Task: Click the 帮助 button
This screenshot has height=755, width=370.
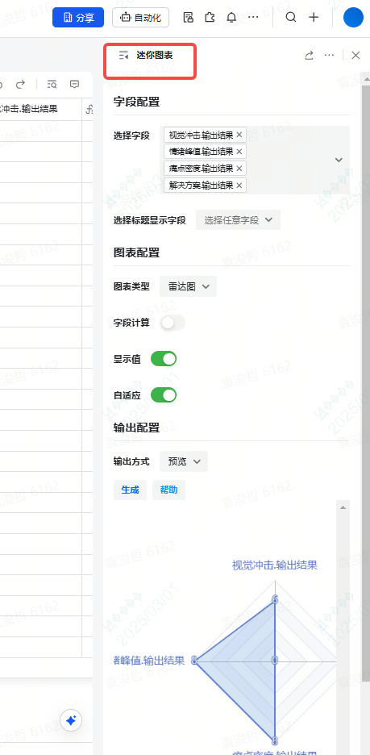Action: point(169,490)
